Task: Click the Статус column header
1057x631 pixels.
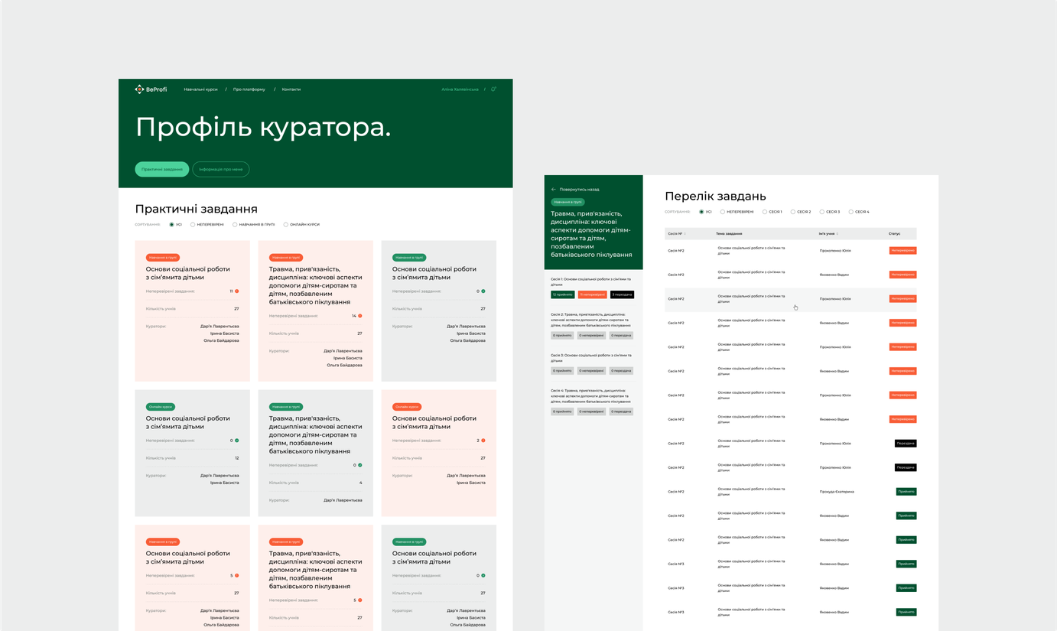Action: (894, 234)
